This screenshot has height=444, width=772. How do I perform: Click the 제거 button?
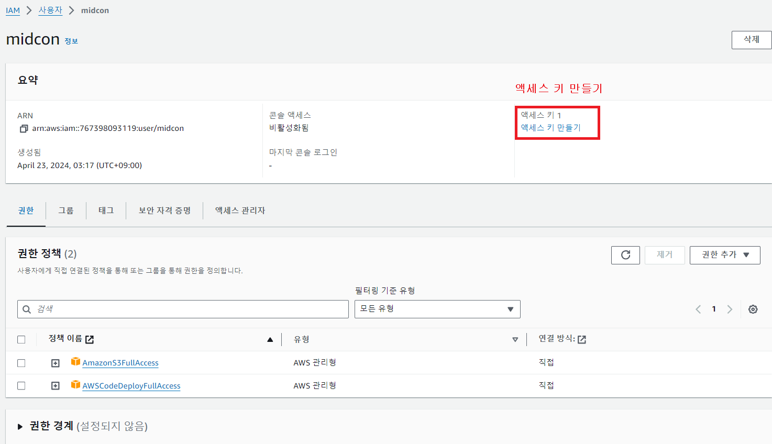pos(665,255)
